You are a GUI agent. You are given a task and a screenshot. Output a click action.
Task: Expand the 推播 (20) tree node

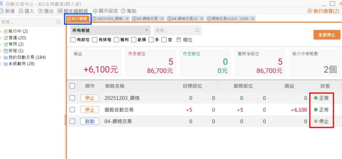[x=1, y=38]
